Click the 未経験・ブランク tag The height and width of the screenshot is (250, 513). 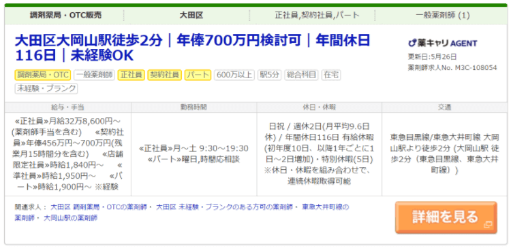coord(46,88)
